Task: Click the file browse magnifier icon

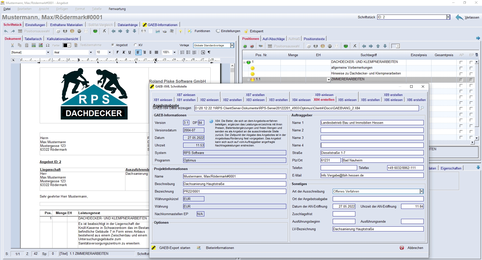Action: click(x=422, y=108)
